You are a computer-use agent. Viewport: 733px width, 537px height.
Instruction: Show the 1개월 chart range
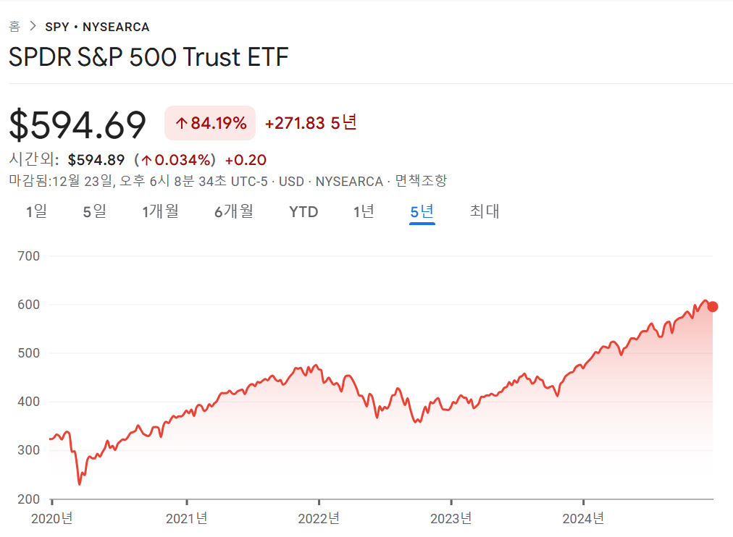click(160, 211)
